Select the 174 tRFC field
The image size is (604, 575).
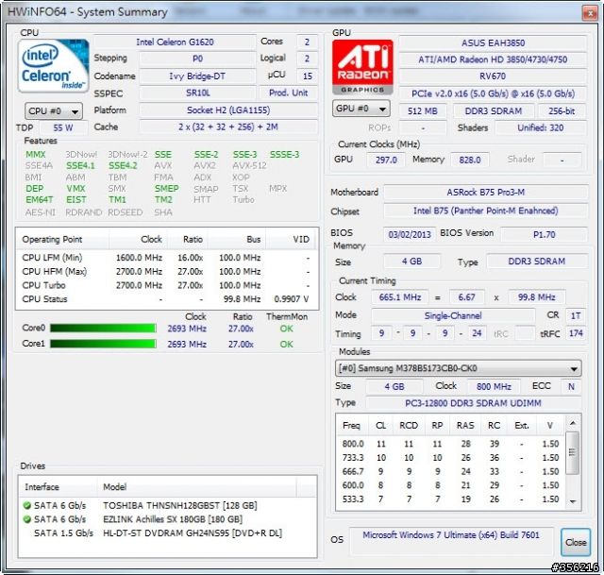click(x=576, y=333)
